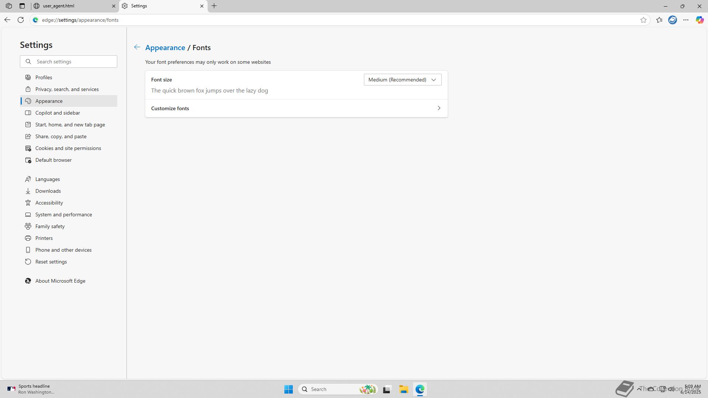Screen dimensions: 708x398
Task: Click the Copilot icon in toolbar
Action: coord(700,20)
